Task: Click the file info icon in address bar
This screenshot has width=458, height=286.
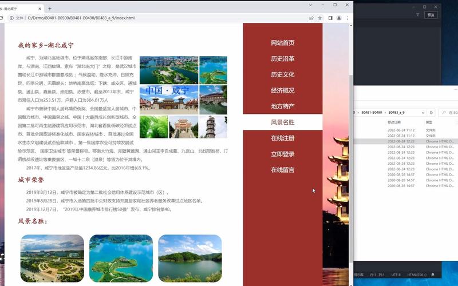Action: [x=11, y=18]
